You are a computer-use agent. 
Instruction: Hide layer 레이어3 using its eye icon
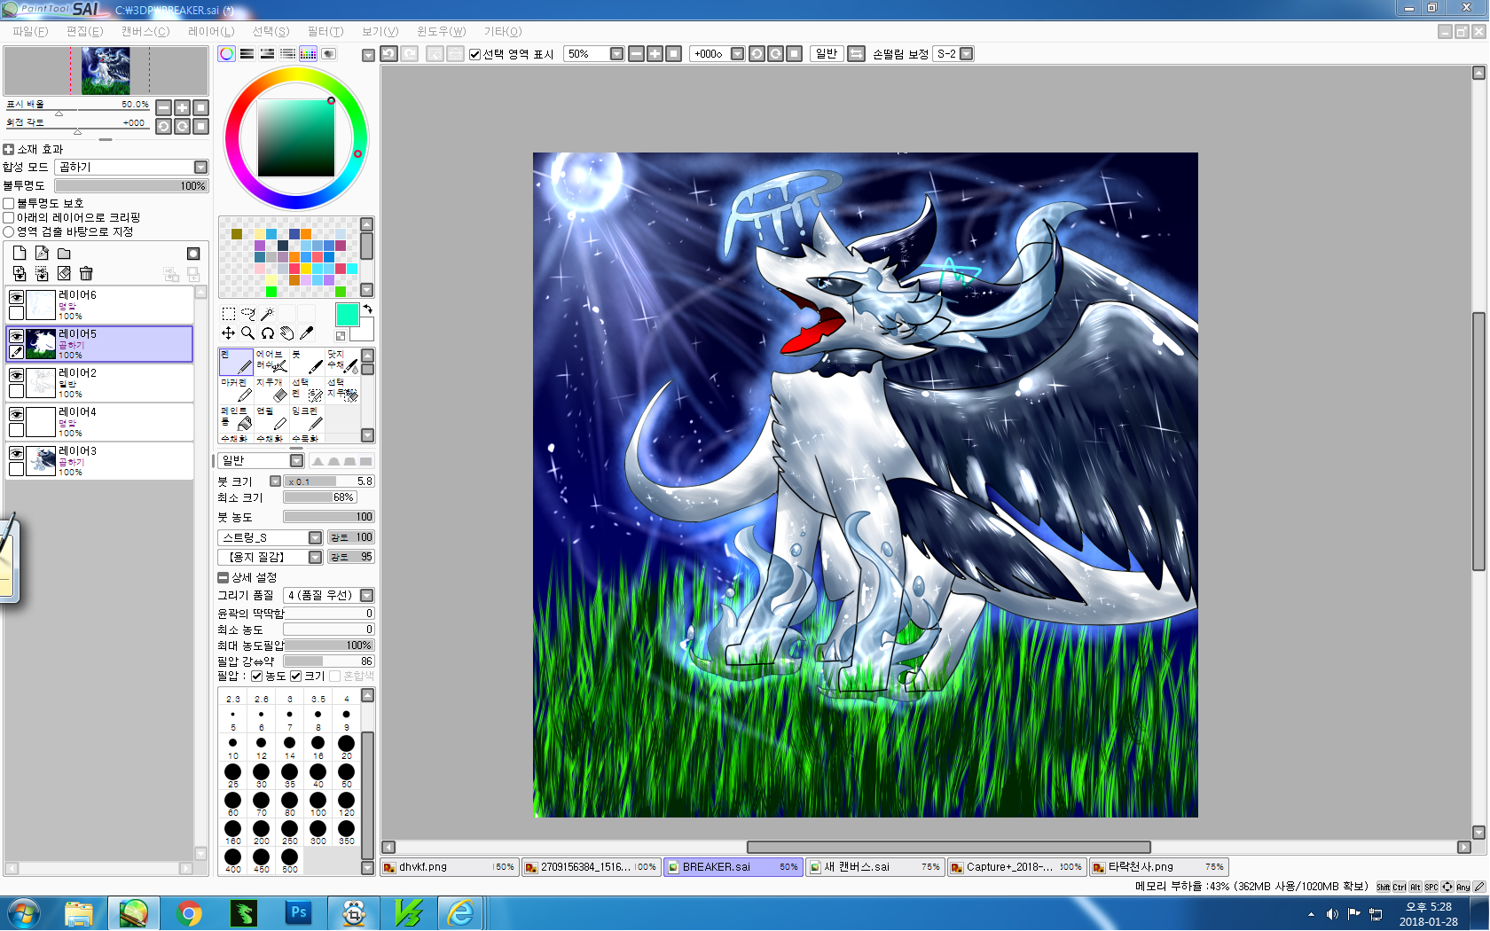(16, 453)
